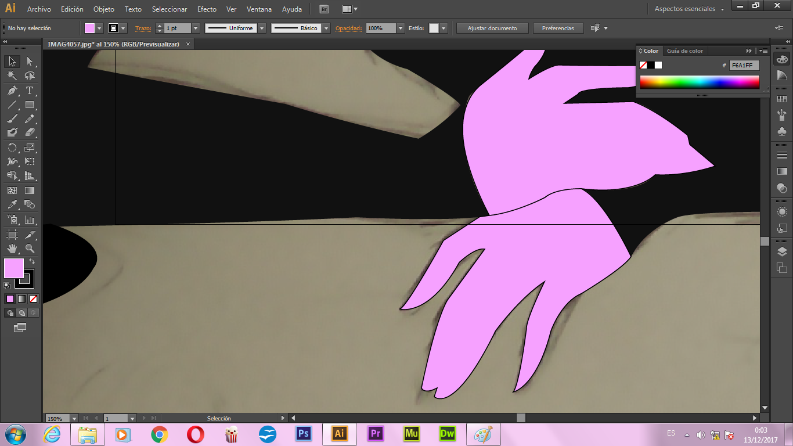Select the Perspective Grid tool

pos(30,176)
